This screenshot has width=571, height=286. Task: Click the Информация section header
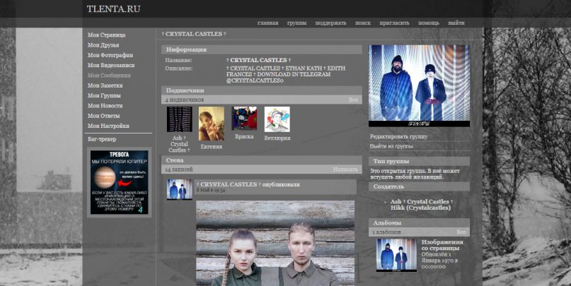(262, 50)
